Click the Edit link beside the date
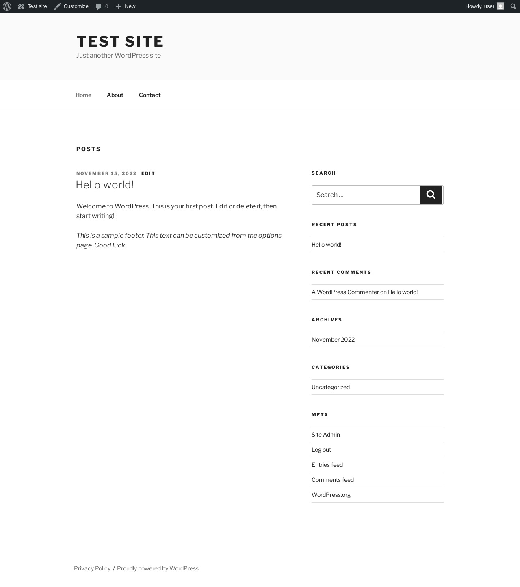The width and height of the screenshot is (520, 587). (148, 173)
